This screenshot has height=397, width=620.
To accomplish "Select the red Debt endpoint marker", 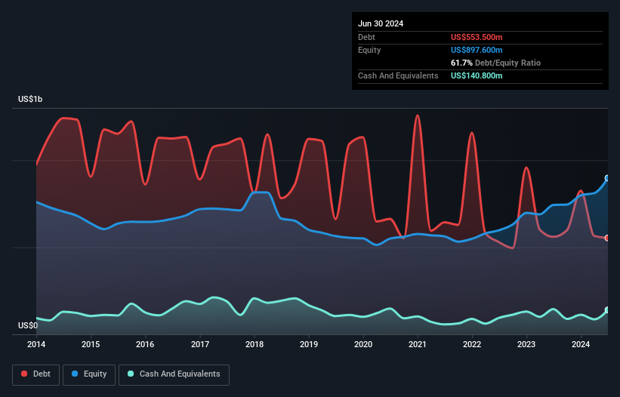I will [x=607, y=239].
